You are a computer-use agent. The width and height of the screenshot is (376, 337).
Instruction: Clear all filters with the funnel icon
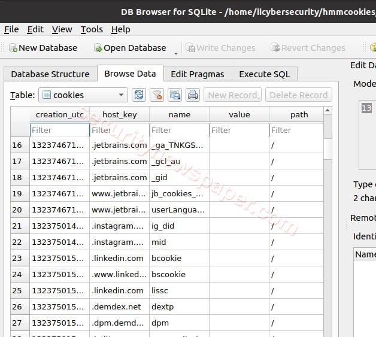[157, 95]
